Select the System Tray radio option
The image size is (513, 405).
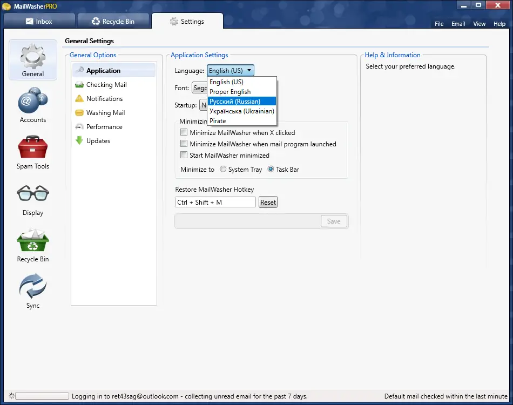(x=223, y=169)
